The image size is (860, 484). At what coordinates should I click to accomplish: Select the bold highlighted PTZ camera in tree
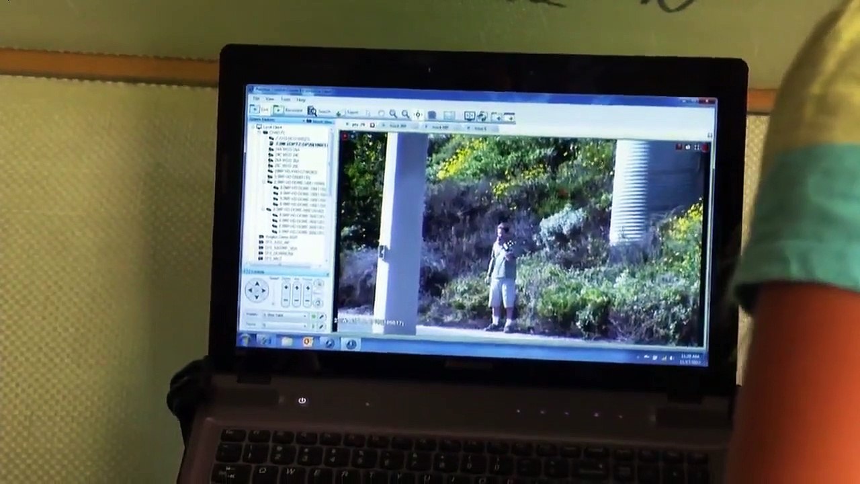[x=300, y=144]
